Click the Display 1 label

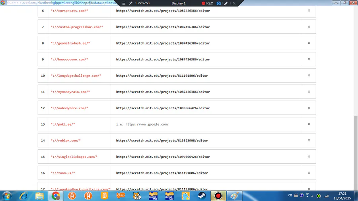[179, 3]
